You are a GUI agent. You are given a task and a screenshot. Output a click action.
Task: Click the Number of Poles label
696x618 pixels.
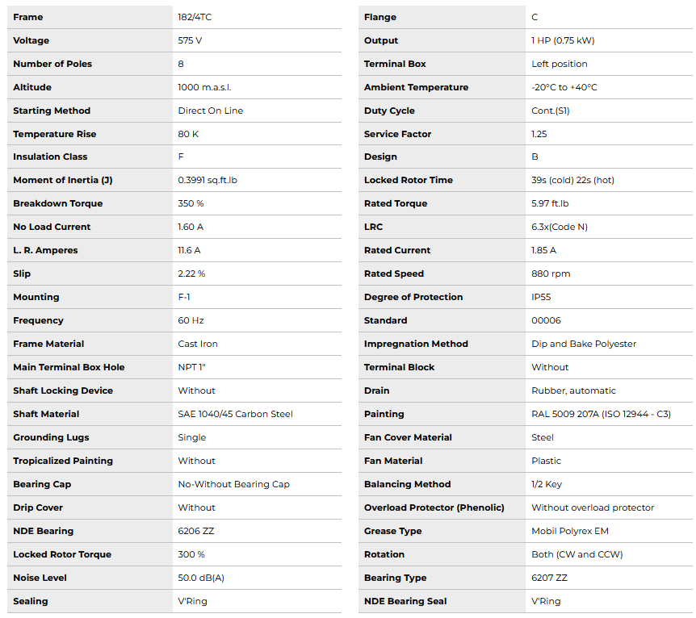pos(52,64)
